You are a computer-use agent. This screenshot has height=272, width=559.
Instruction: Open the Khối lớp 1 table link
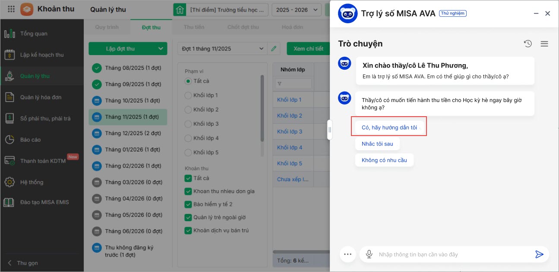[289, 100]
